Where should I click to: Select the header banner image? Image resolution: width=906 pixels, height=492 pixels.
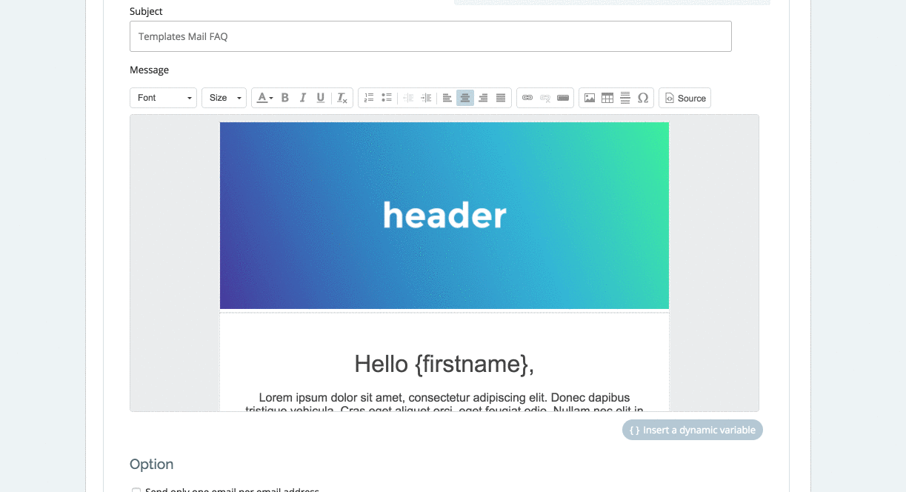pos(444,216)
